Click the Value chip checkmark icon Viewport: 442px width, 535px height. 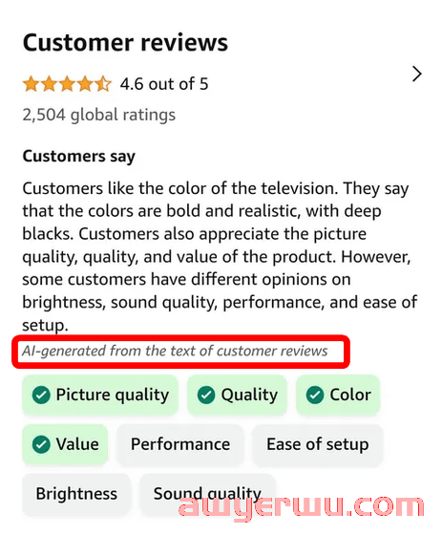41,444
